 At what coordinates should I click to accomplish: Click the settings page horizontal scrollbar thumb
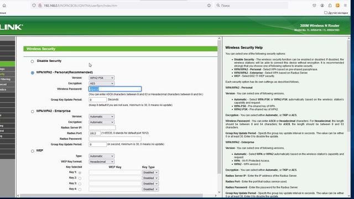pos(112,196)
